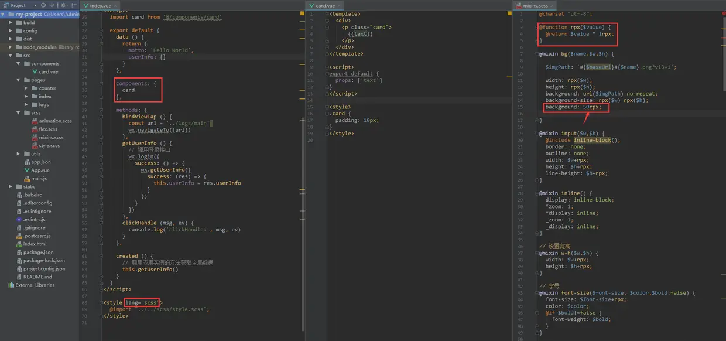Collapse the src folder
Screen dimensions: 726x341
coord(11,55)
